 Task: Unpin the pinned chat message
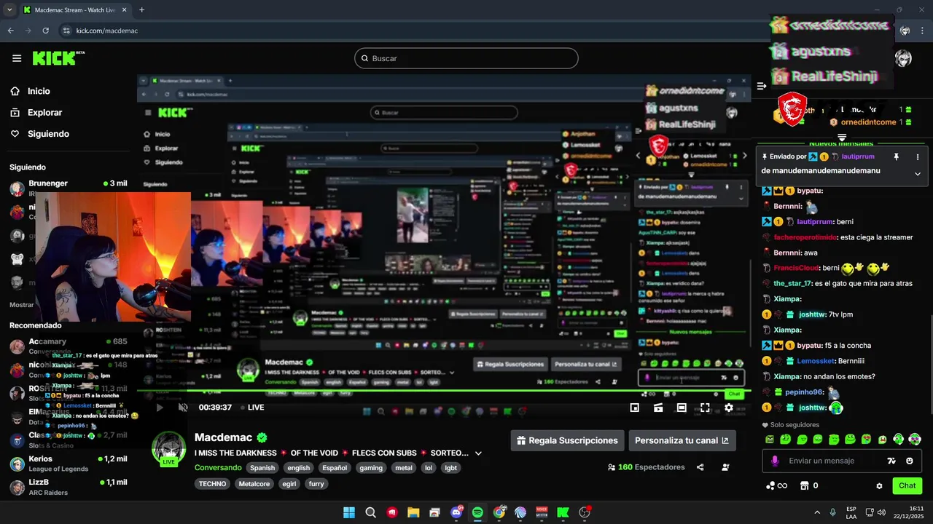click(896, 156)
